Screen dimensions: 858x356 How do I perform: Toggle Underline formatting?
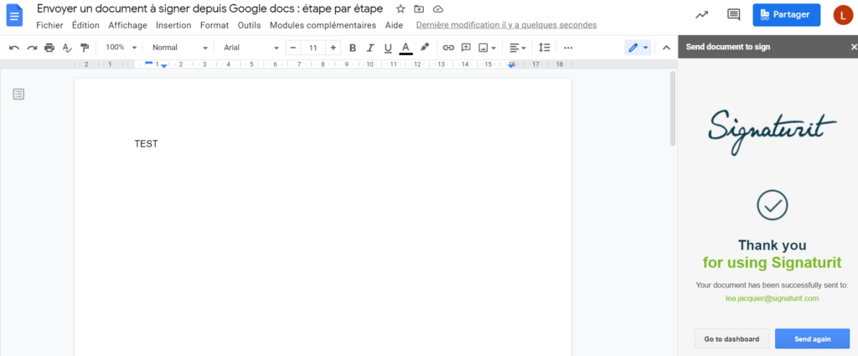tap(388, 48)
